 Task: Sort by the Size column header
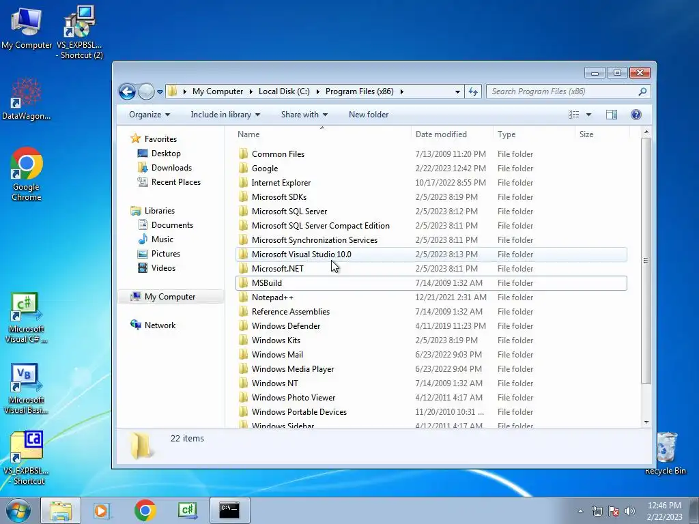coord(602,134)
